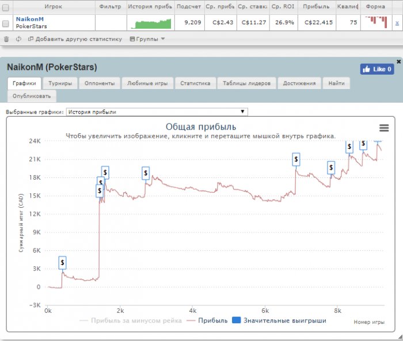
Task: Click the profit history sparkline thumbnail
Action: click(151, 24)
